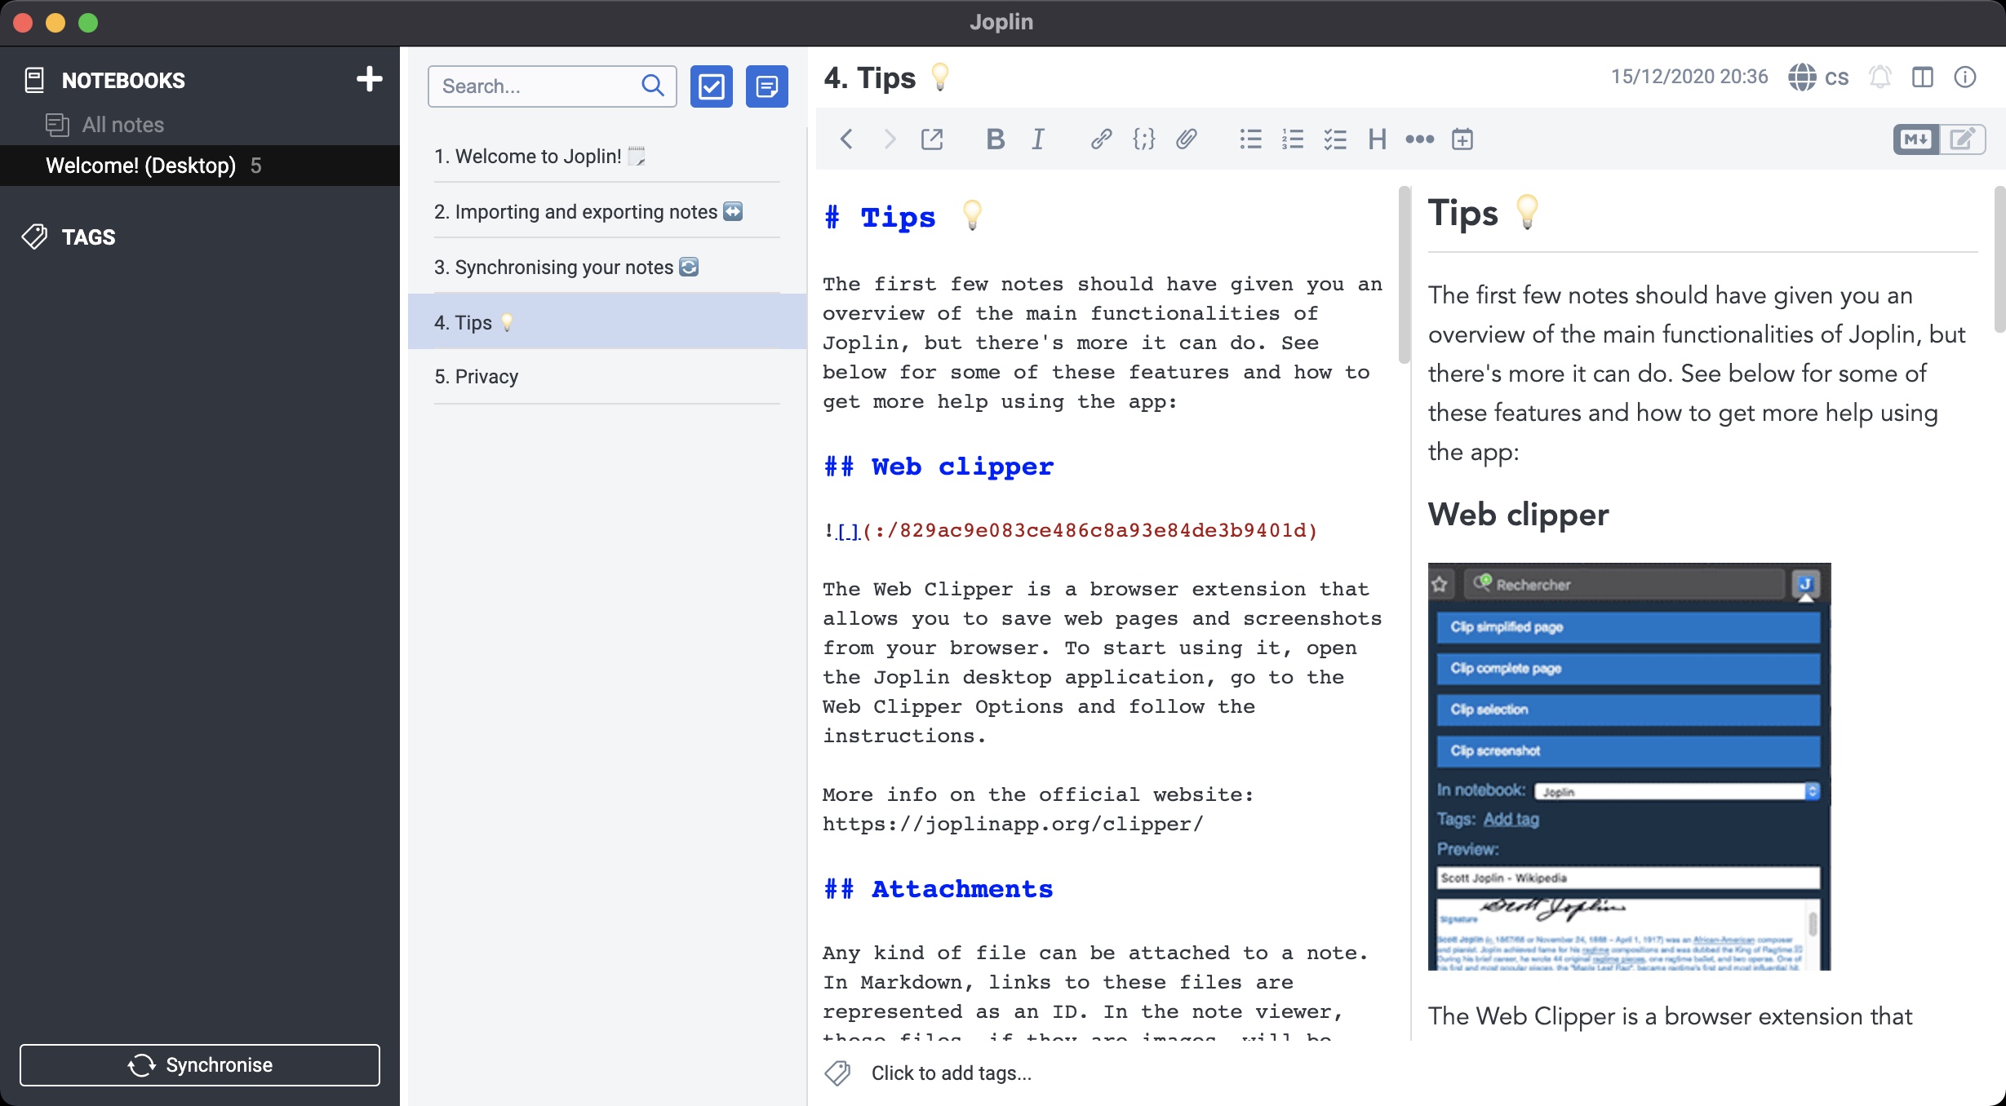The width and height of the screenshot is (2006, 1106).
Task: Open the note '5. Privacy'
Action: 477,377
